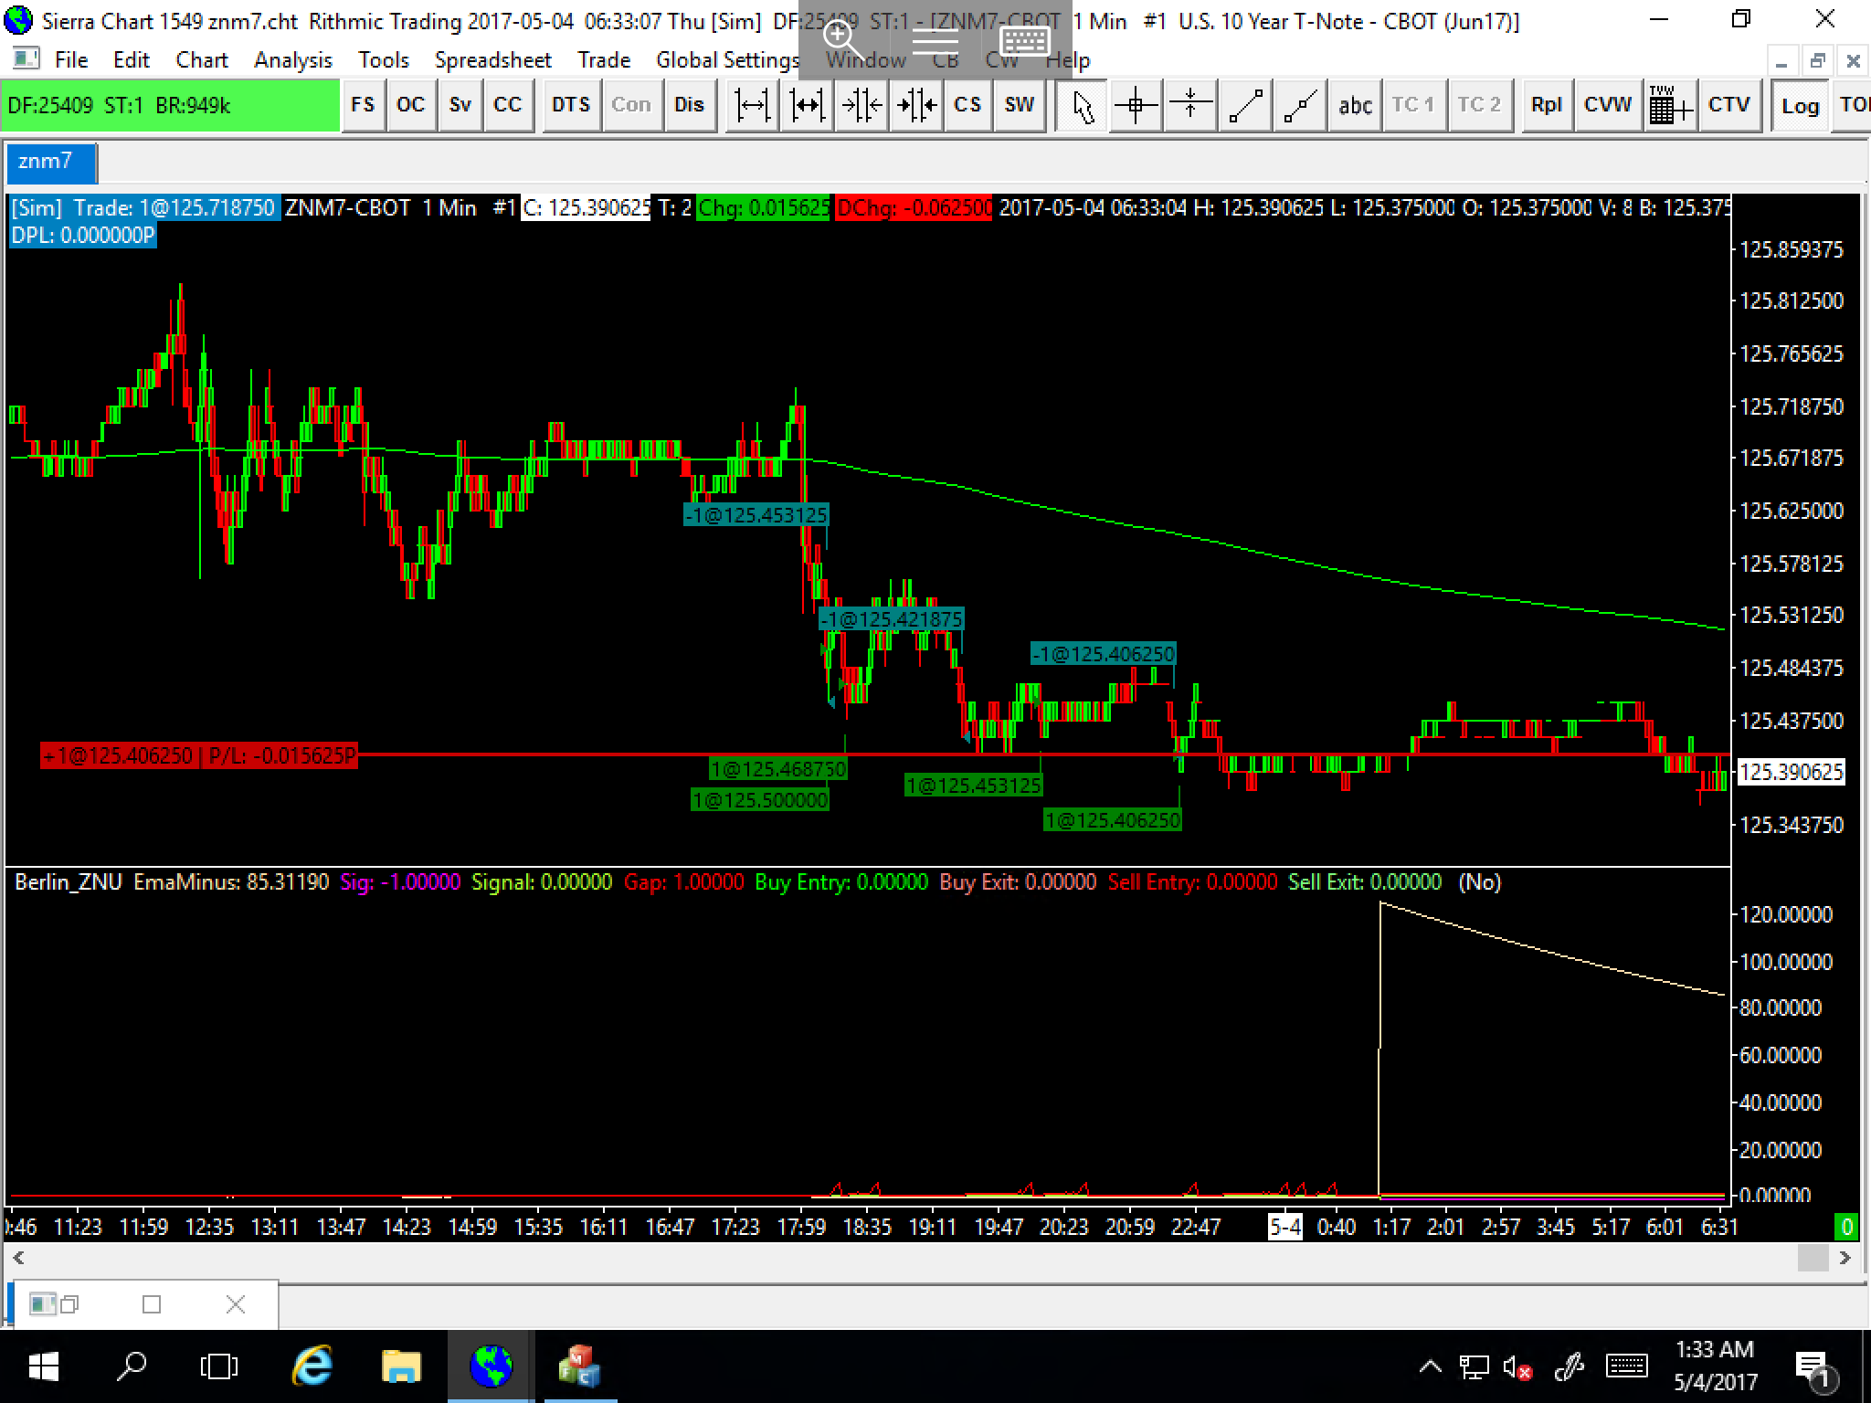1871x1403 pixels.
Task: Click the red position line +1@125.406250
Action: click(x=199, y=756)
